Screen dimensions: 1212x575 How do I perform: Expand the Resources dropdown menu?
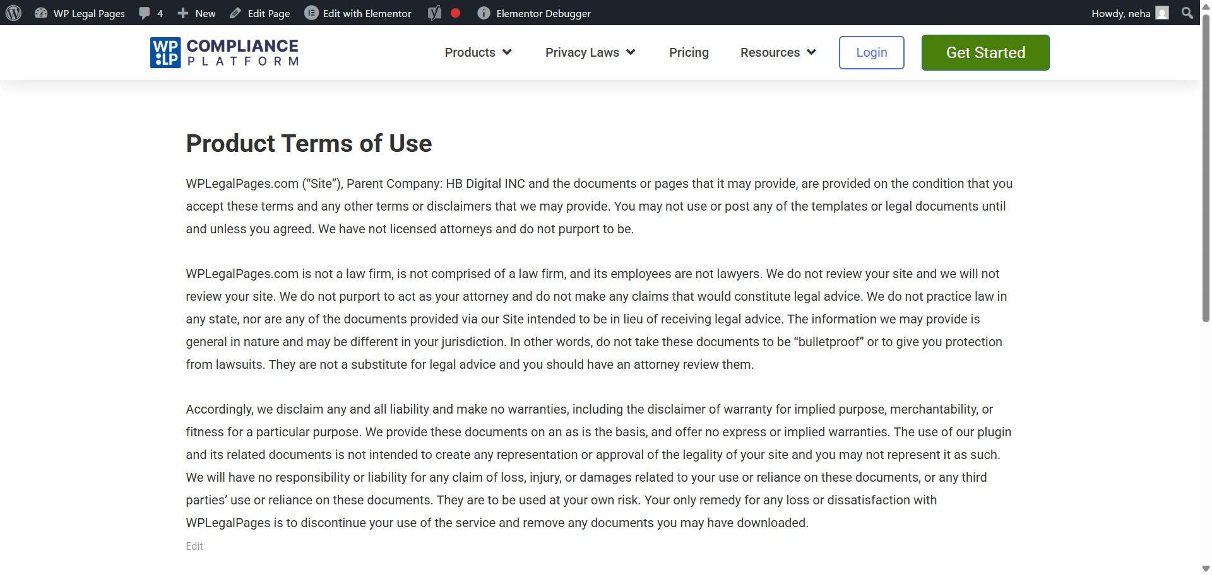(x=778, y=52)
